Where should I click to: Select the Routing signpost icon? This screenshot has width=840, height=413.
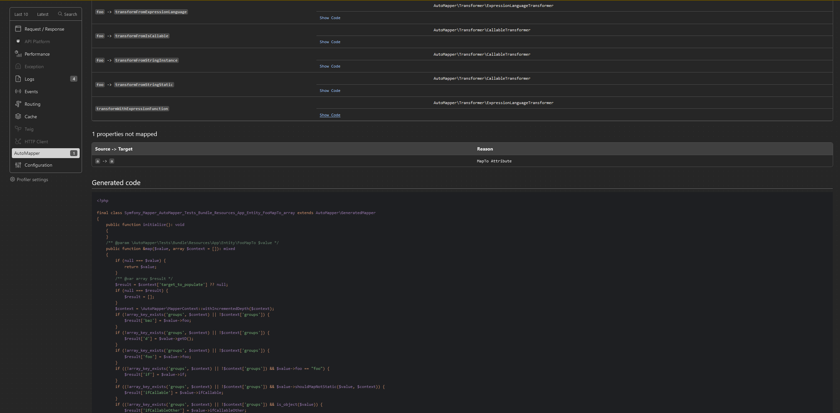click(x=18, y=104)
